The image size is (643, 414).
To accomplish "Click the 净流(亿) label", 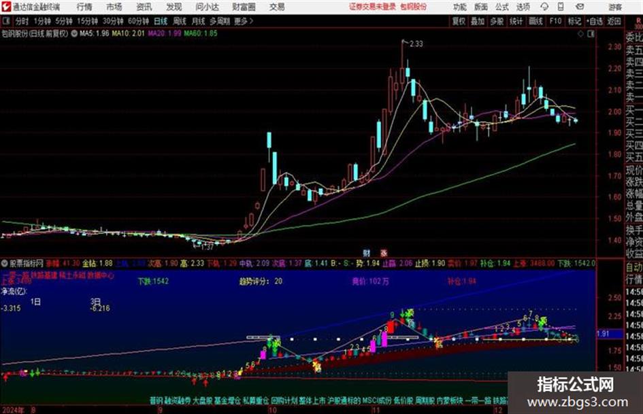I will click(14, 292).
